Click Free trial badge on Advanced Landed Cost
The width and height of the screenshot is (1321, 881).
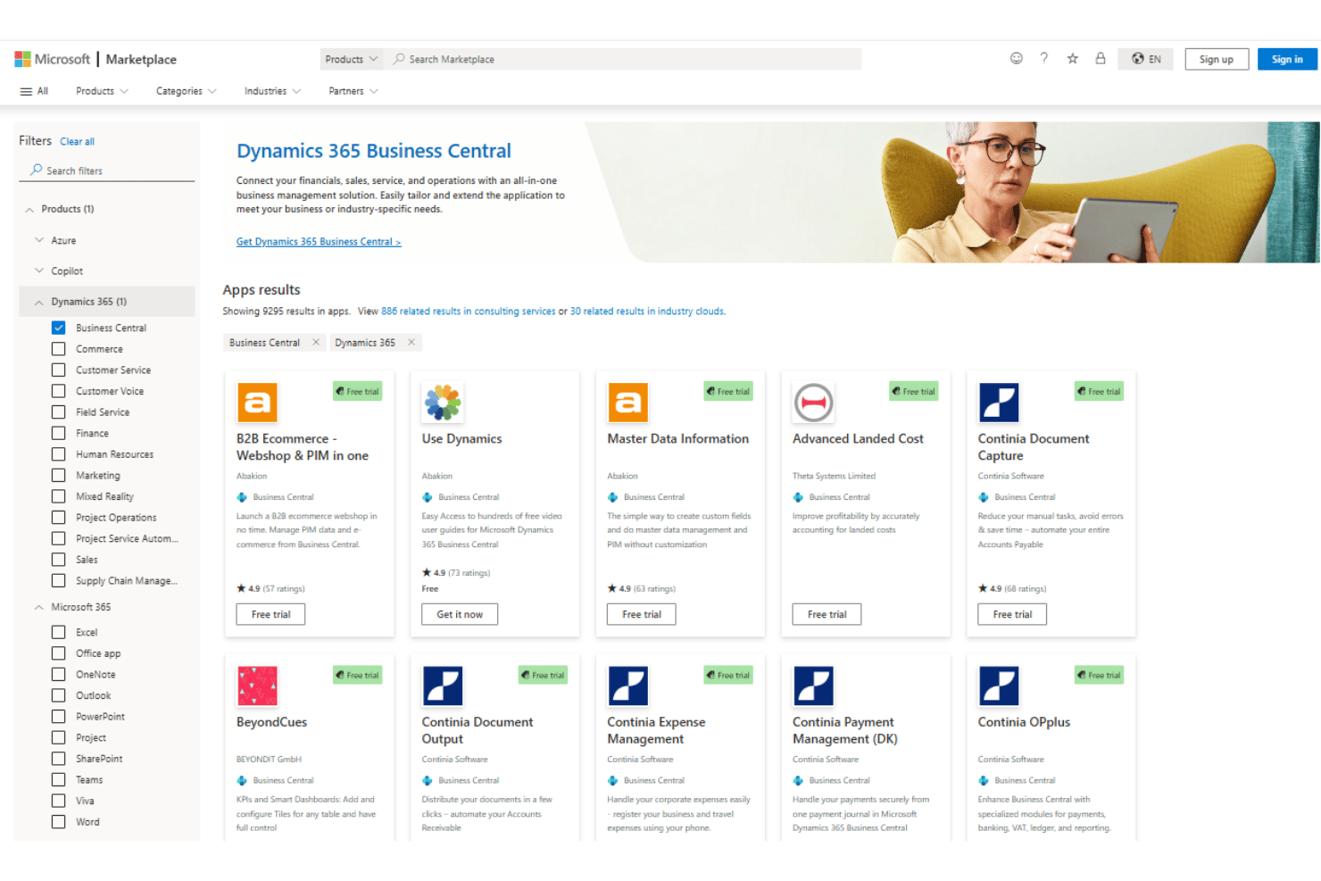[914, 391]
